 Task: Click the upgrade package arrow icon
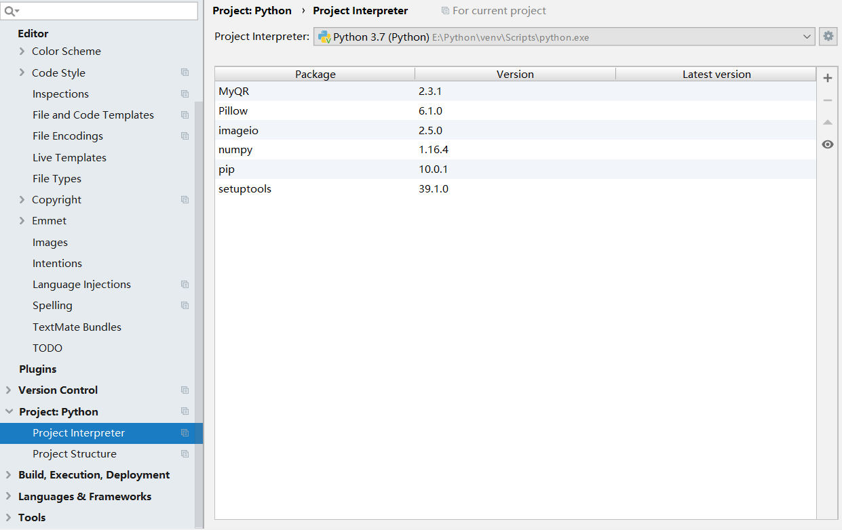click(x=827, y=123)
